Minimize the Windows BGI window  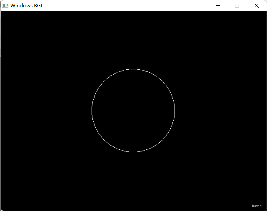point(217,6)
